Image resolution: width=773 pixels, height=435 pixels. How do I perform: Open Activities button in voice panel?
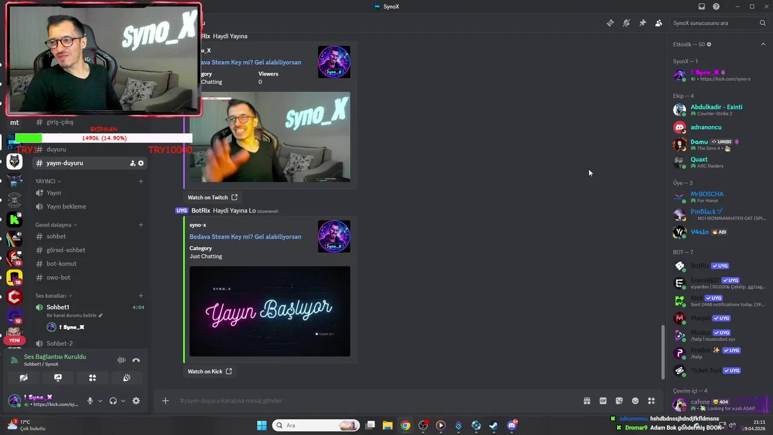point(92,378)
